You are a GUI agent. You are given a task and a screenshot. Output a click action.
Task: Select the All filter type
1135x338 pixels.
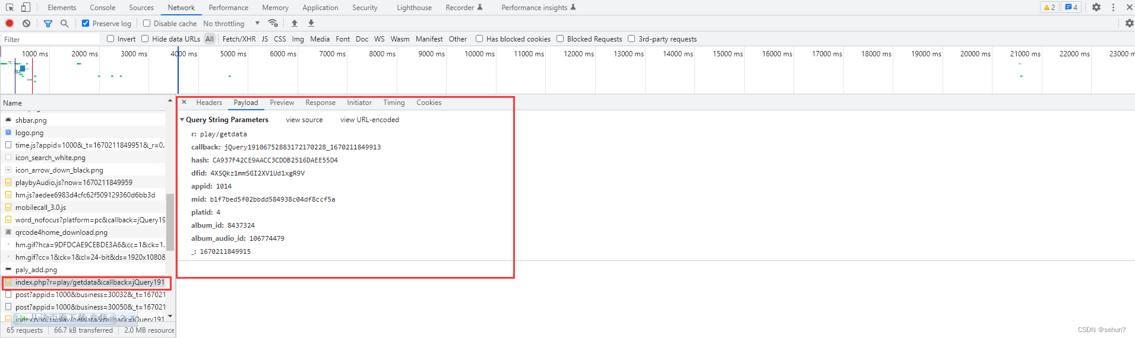click(210, 39)
